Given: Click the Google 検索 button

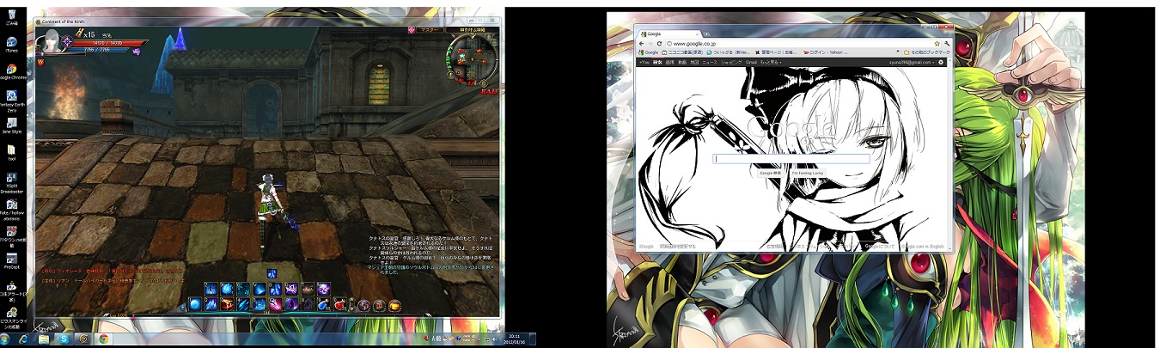Looking at the screenshot, I should (x=771, y=173).
